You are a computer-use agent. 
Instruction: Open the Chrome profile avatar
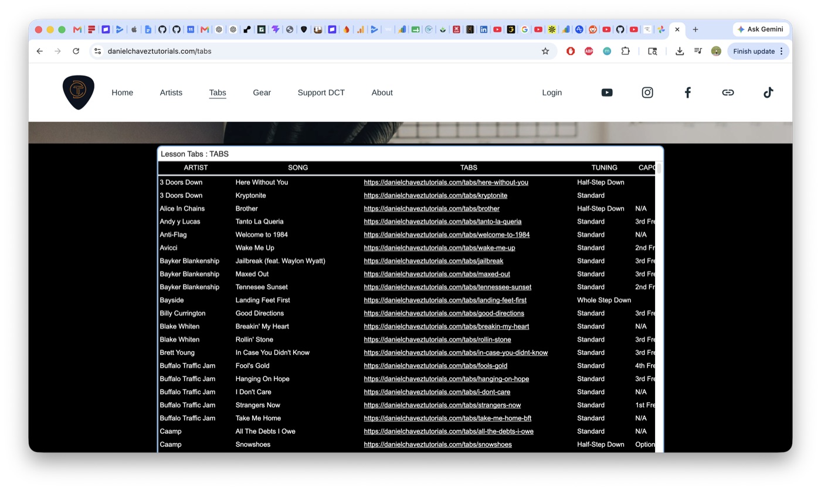tap(716, 51)
